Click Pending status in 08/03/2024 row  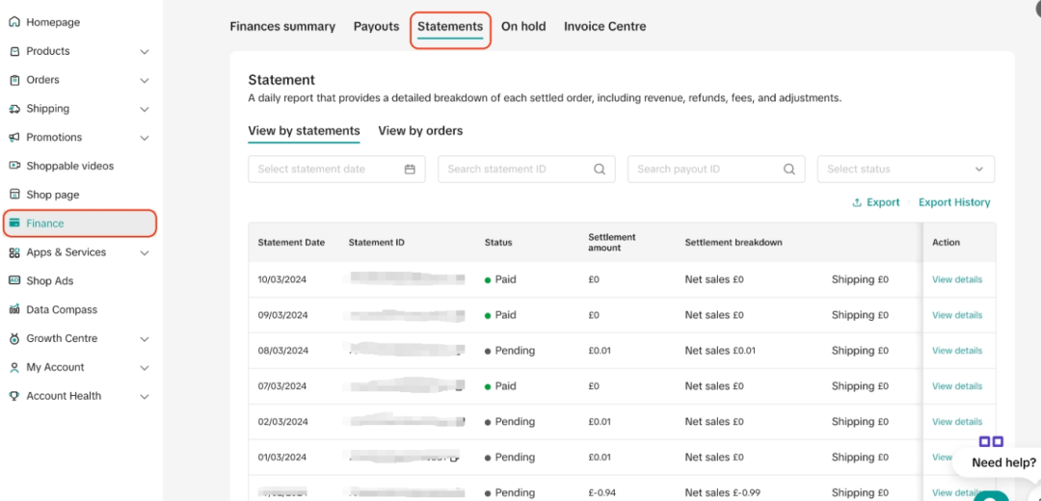(x=509, y=351)
